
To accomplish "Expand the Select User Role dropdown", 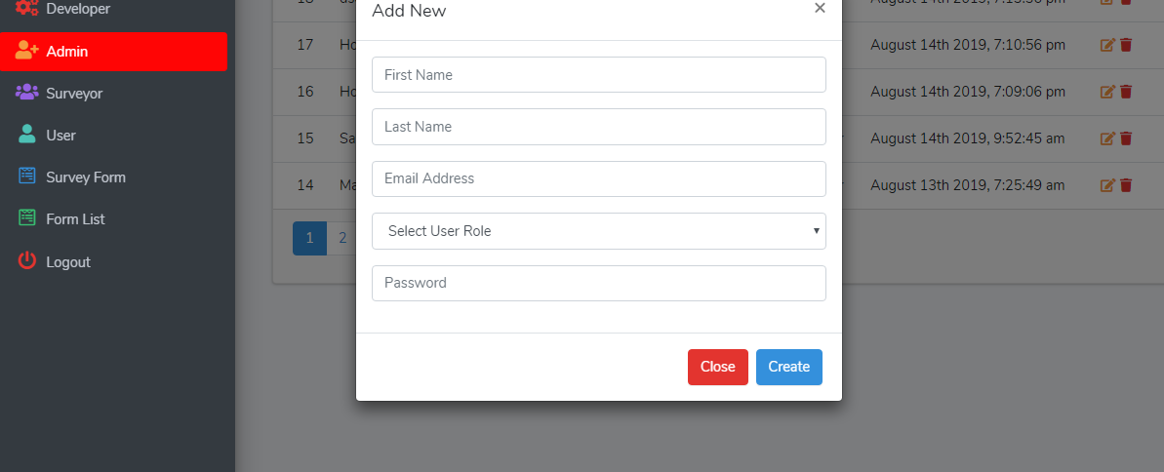I will pos(598,231).
